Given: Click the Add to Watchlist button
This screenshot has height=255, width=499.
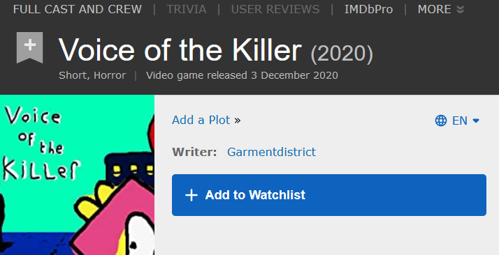Looking at the screenshot, I should click(329, 195).
